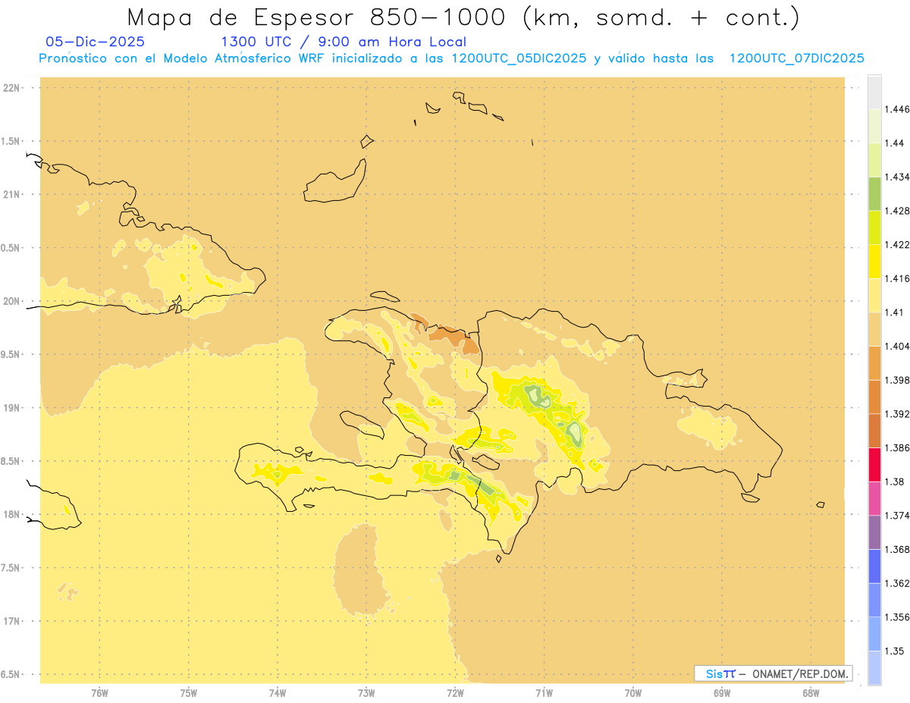
Task: Select the legend value 1.422
Action: [x=899, y=244]
